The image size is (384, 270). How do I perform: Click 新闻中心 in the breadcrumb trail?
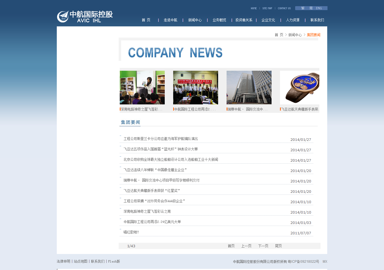(295, 35)
